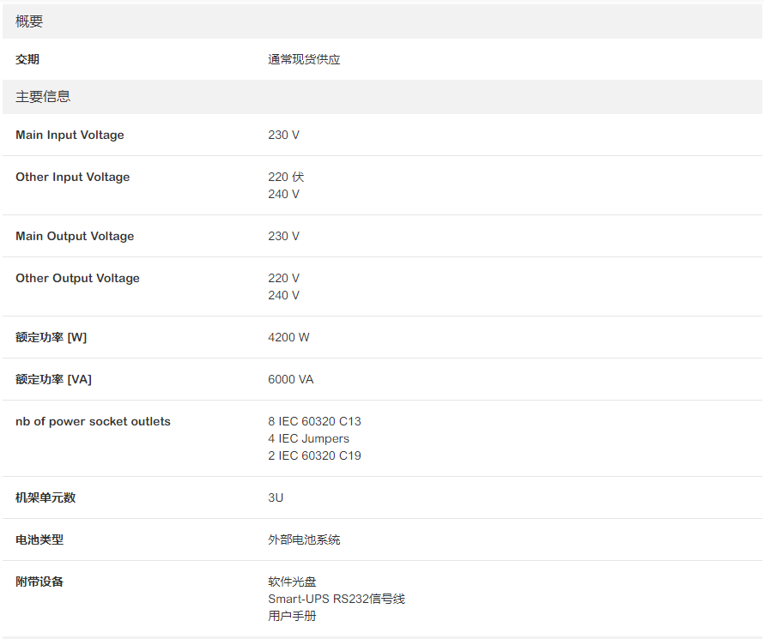Click the 220 伏 input voltage value

pyautogui.click(x=286, y=177)
